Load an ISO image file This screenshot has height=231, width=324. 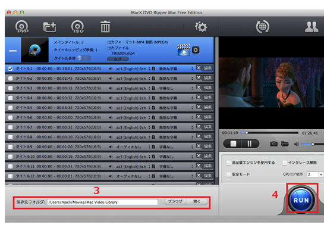click(x=77, y=27)
